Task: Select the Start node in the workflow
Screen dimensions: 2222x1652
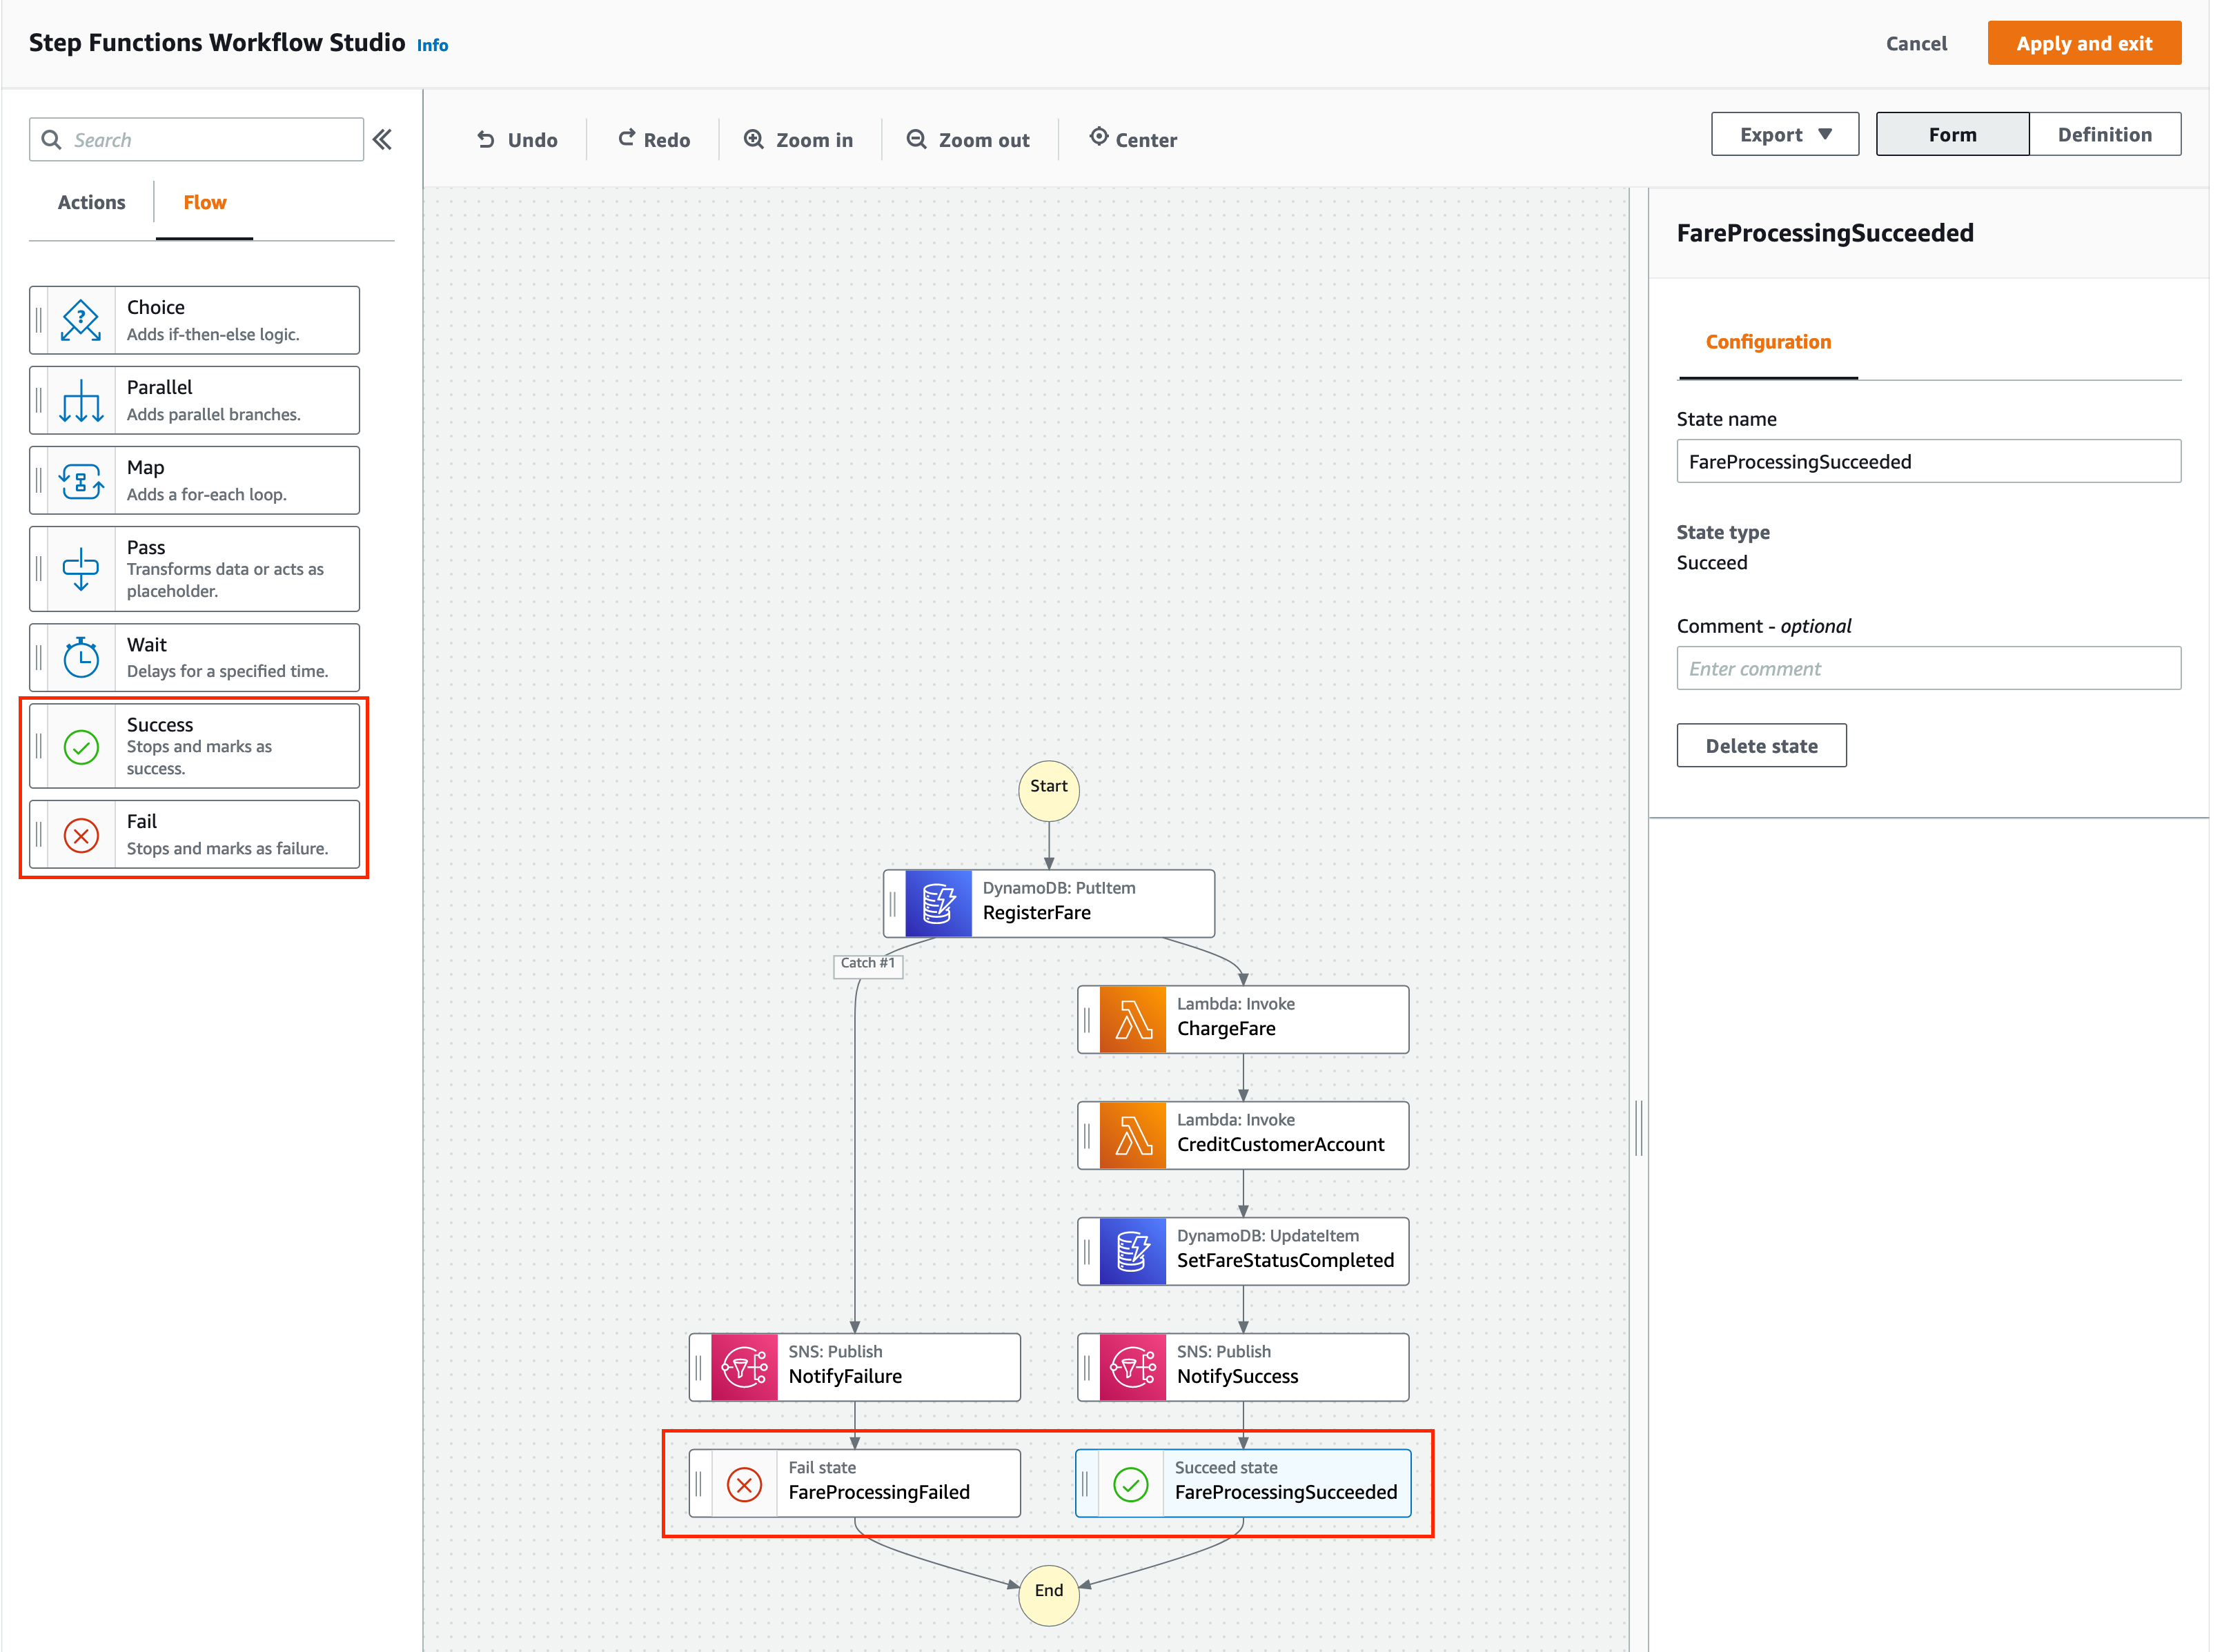Action: [x=1048, y=790]
